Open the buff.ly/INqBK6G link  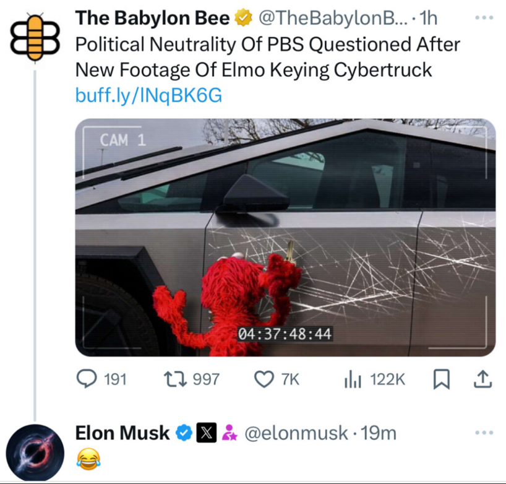pos(148,95)
